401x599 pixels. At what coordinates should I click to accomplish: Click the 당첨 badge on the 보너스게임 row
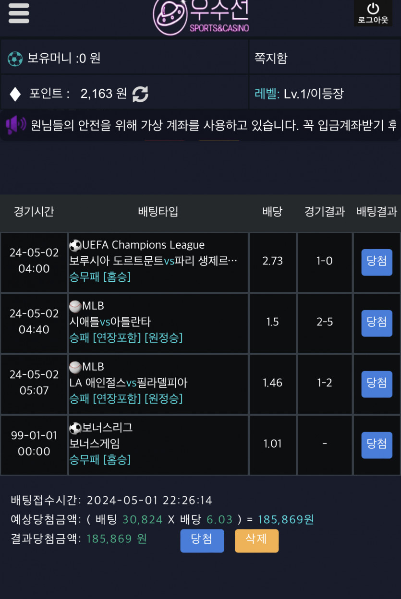[377, 445]
